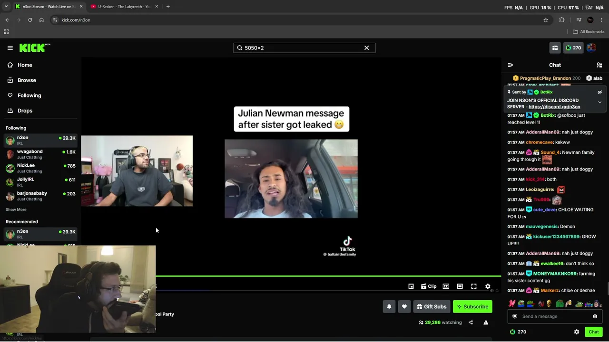Click the username cute_dove in chat
The height and width of the screenshot is (342, 609).
544,210
